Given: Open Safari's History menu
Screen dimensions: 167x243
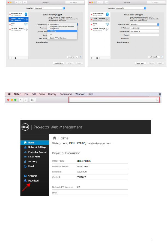Looking at the screenshot, I should coord(52,94).
